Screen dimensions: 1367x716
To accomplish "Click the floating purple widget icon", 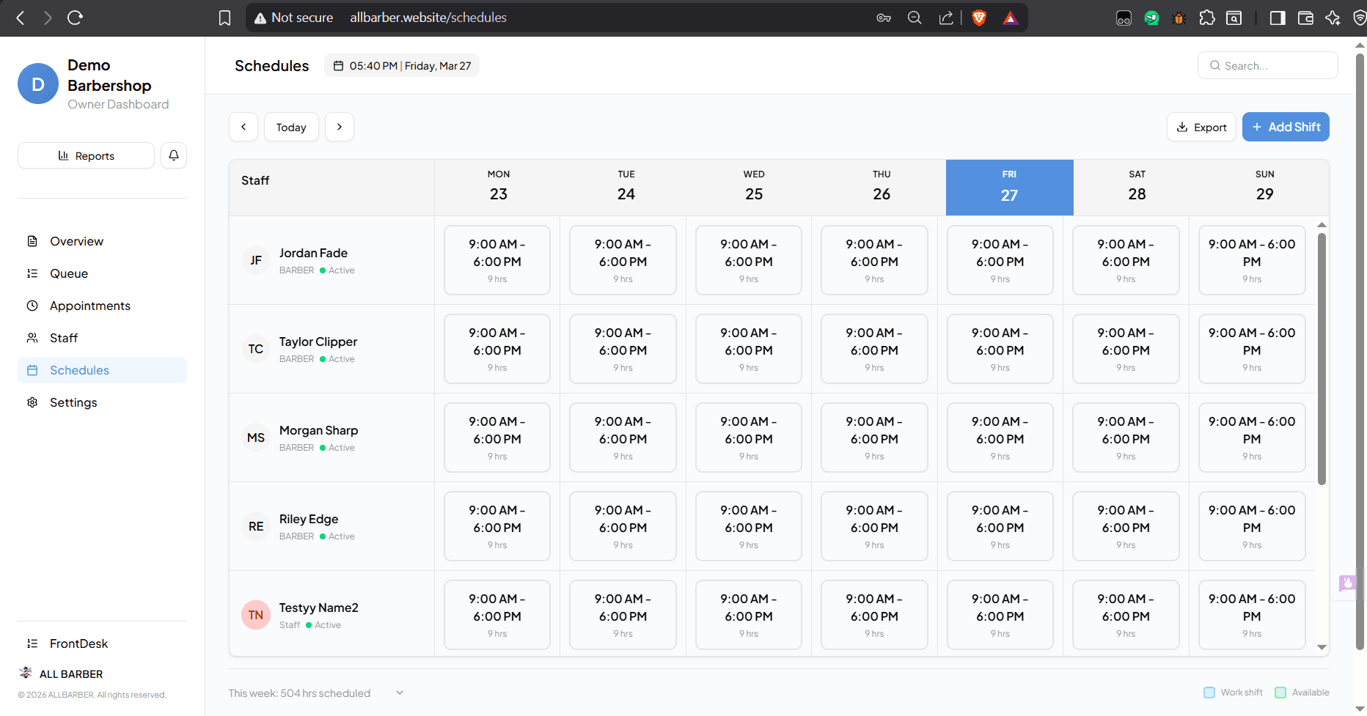I will click(x=1347, y=583).
